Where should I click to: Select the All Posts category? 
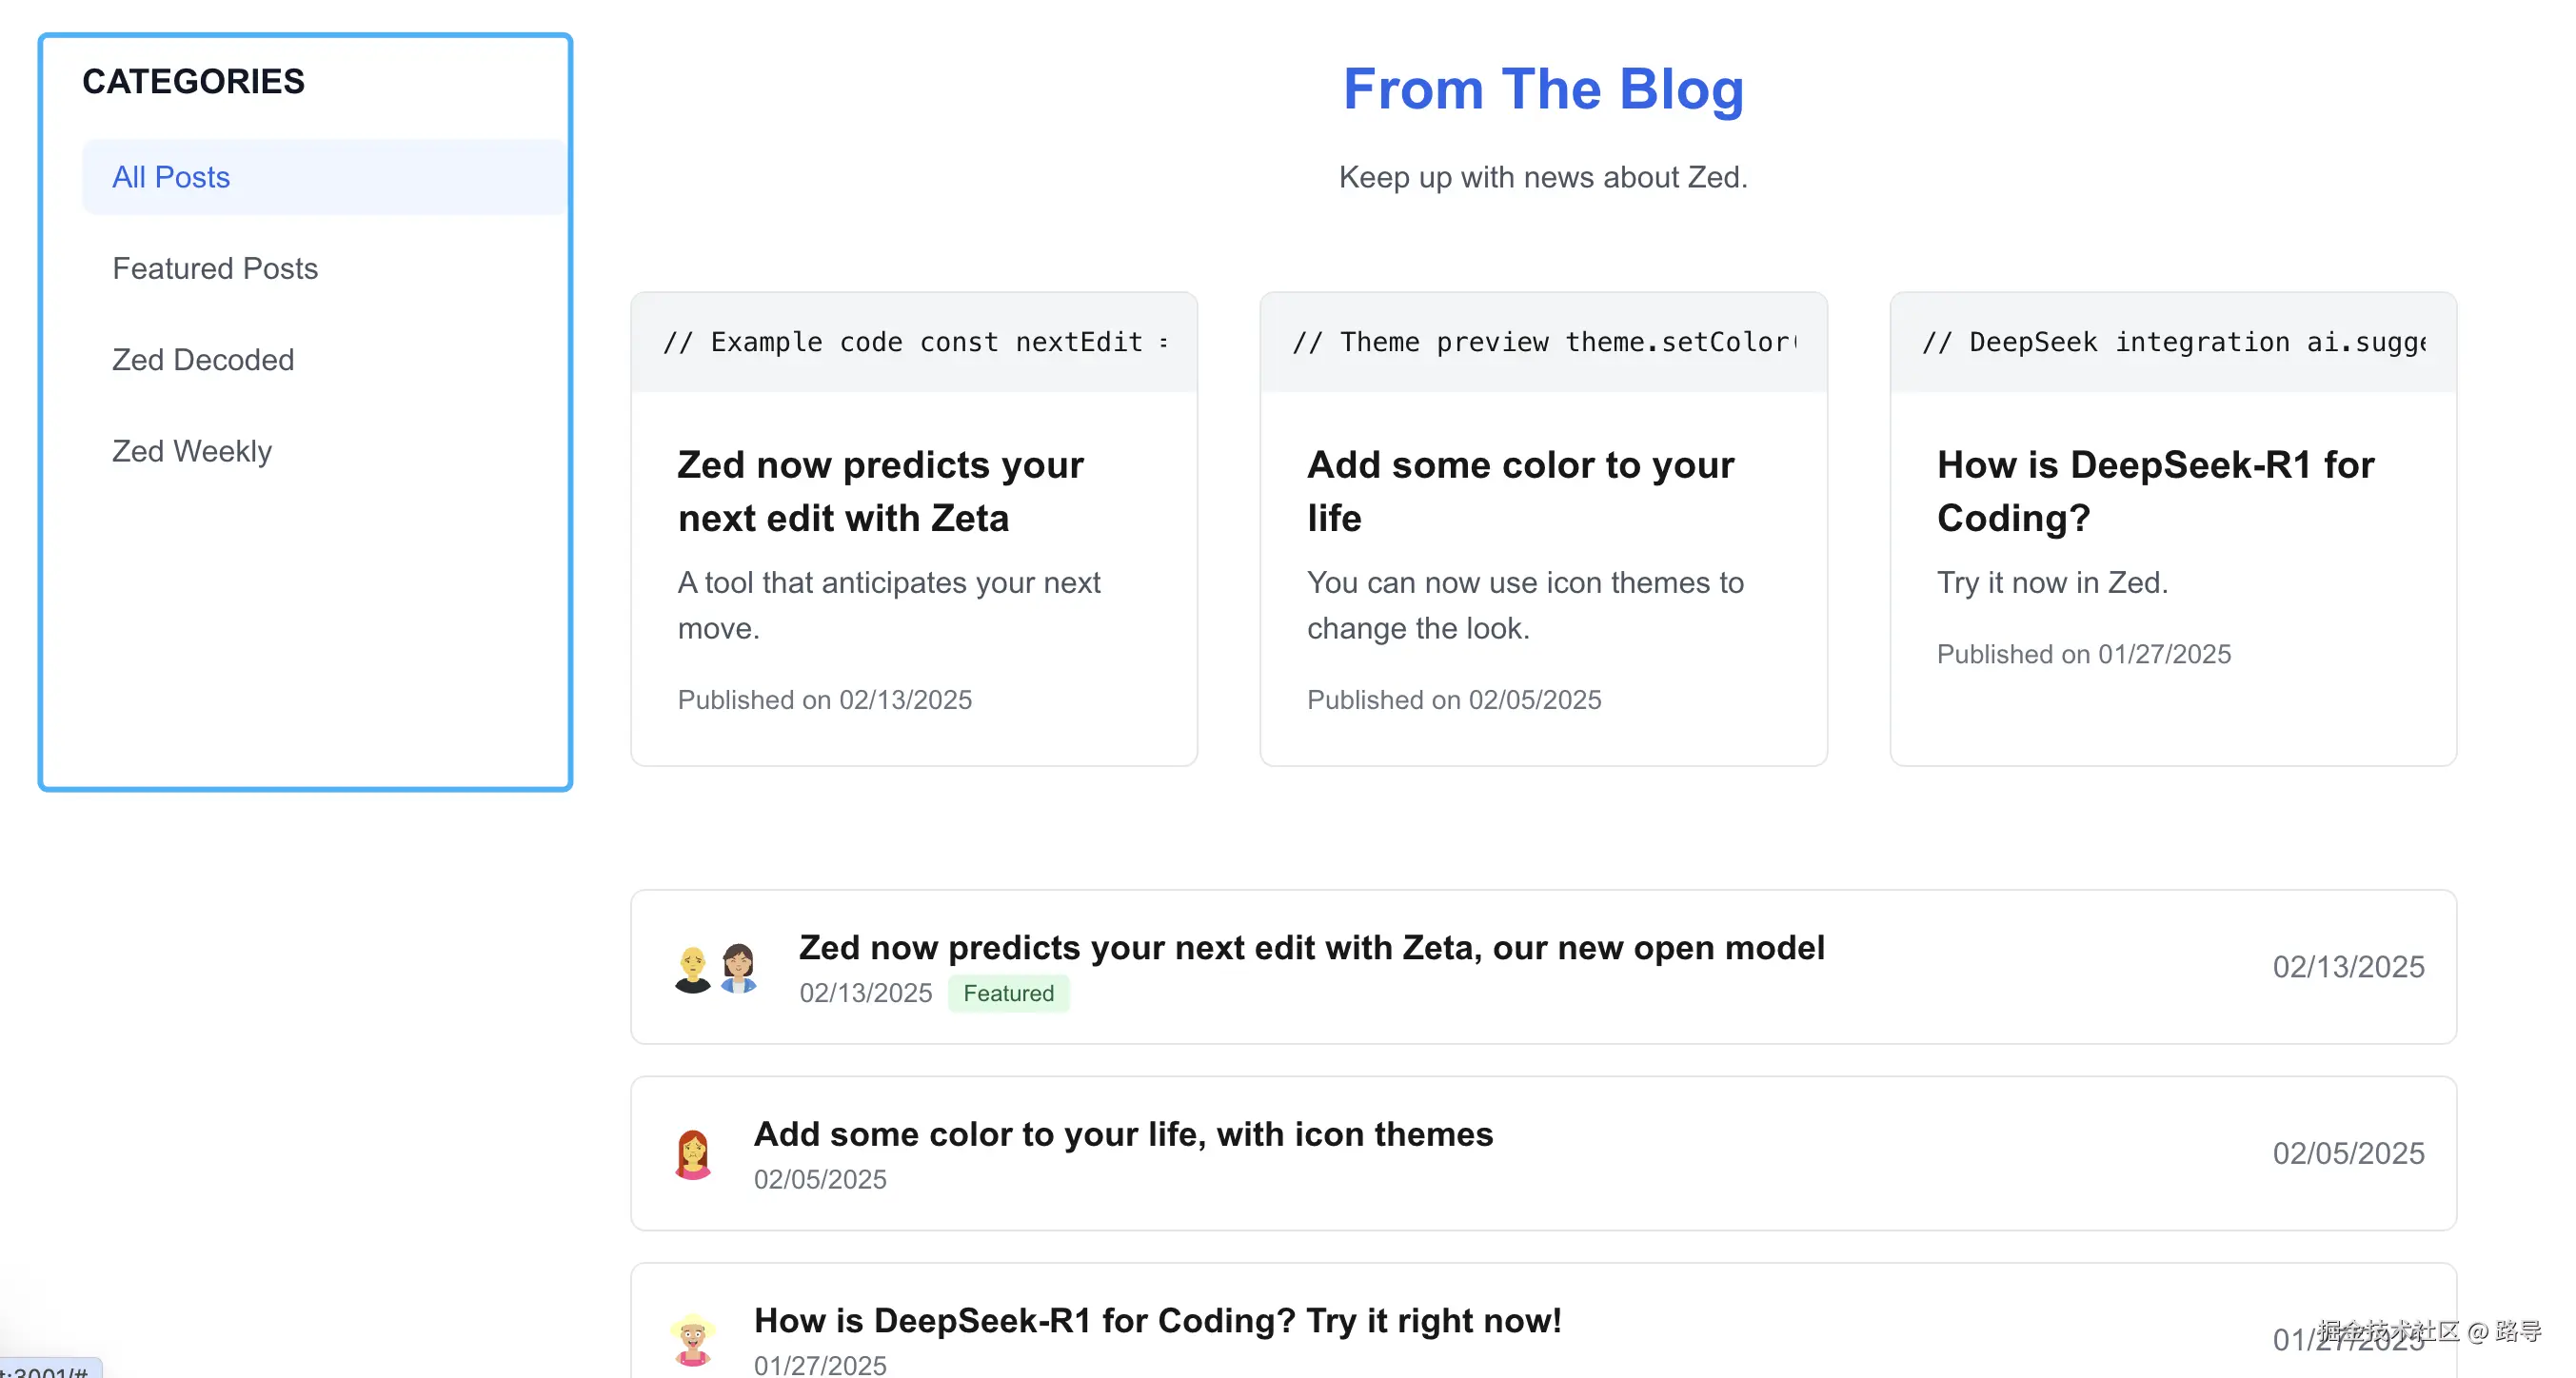tap(171, 177)
